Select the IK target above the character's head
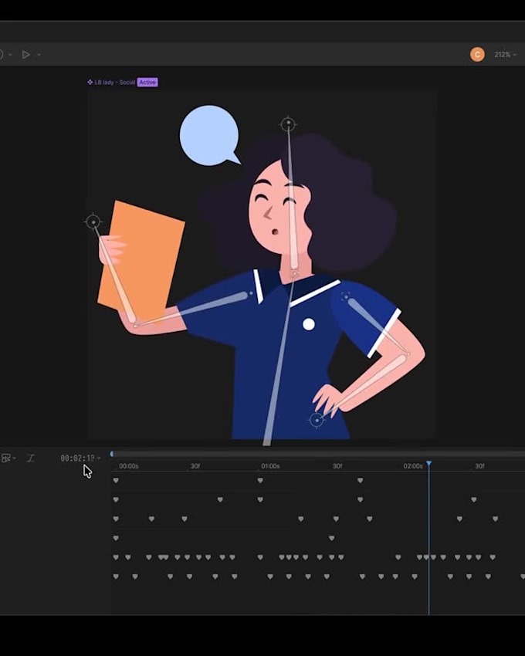The height and width of the screenshot is (656, 525). tap(288, 123)
